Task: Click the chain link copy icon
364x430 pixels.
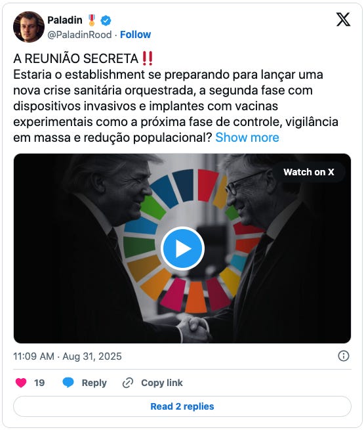Action: (x=128, y=383)
